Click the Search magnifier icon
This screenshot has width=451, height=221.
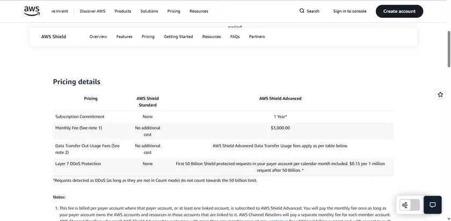[302, 11]
